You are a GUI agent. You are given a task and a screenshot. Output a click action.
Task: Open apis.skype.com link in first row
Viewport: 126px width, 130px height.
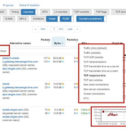tap(12, 69)
